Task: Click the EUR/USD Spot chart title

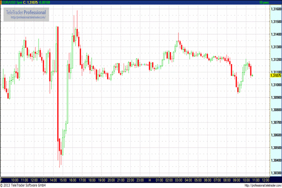Action: pos(12,2)
